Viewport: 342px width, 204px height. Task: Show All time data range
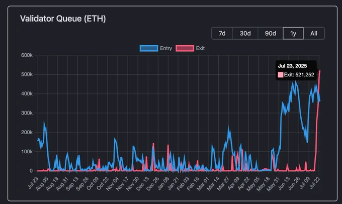tap(314, 33)
